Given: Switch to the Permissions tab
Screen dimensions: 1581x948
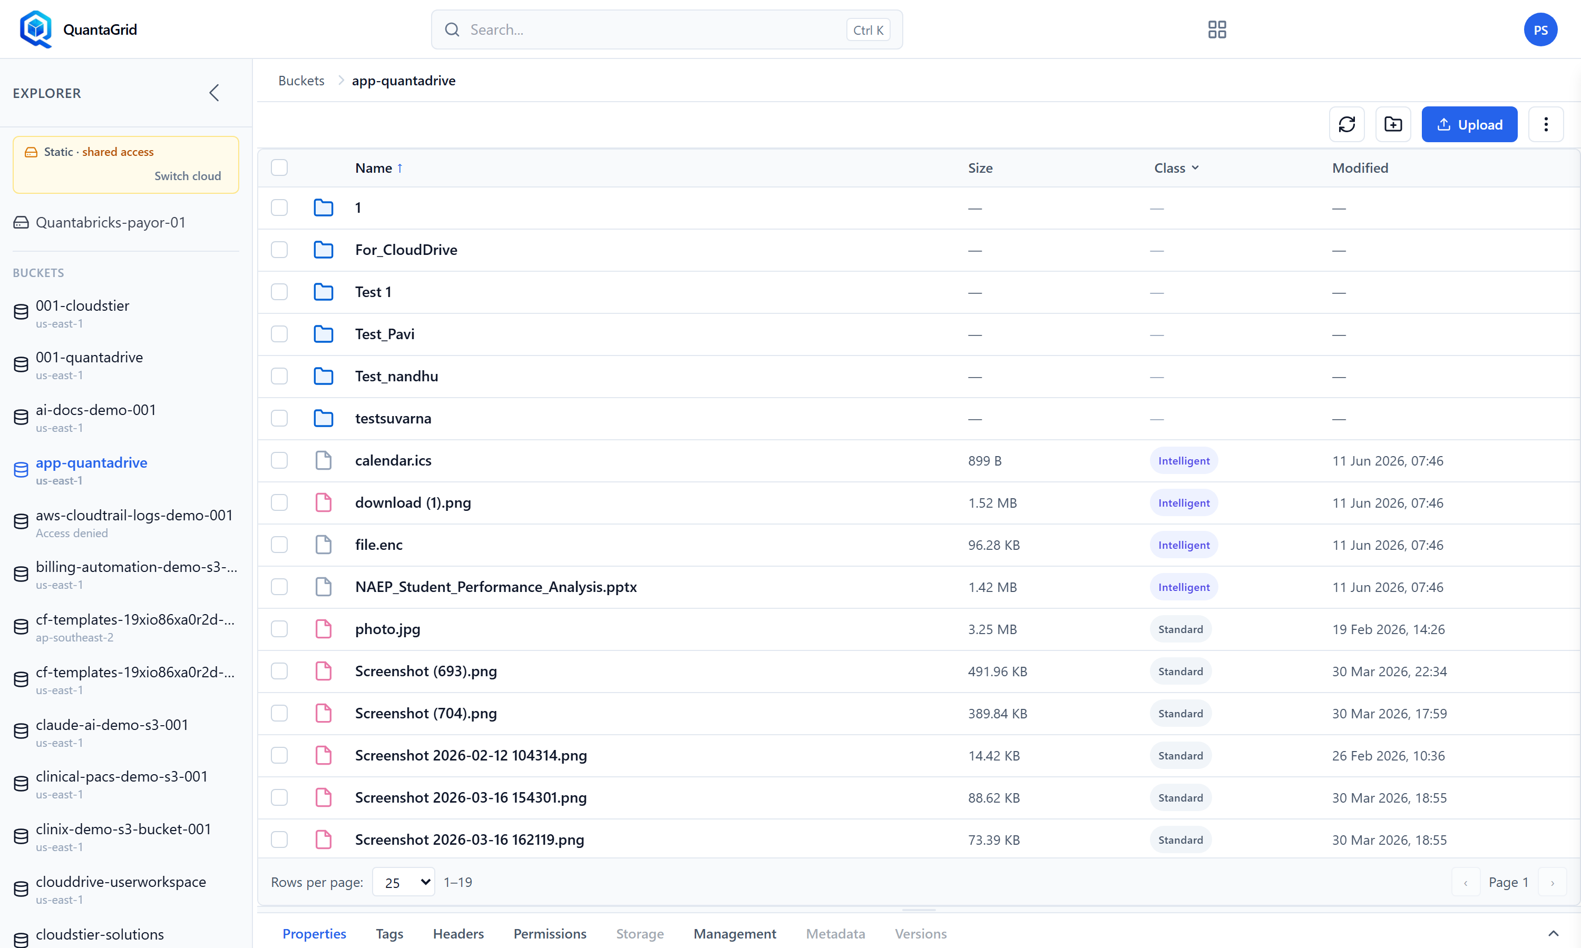Looking at the screenshot, I should 550,934.
